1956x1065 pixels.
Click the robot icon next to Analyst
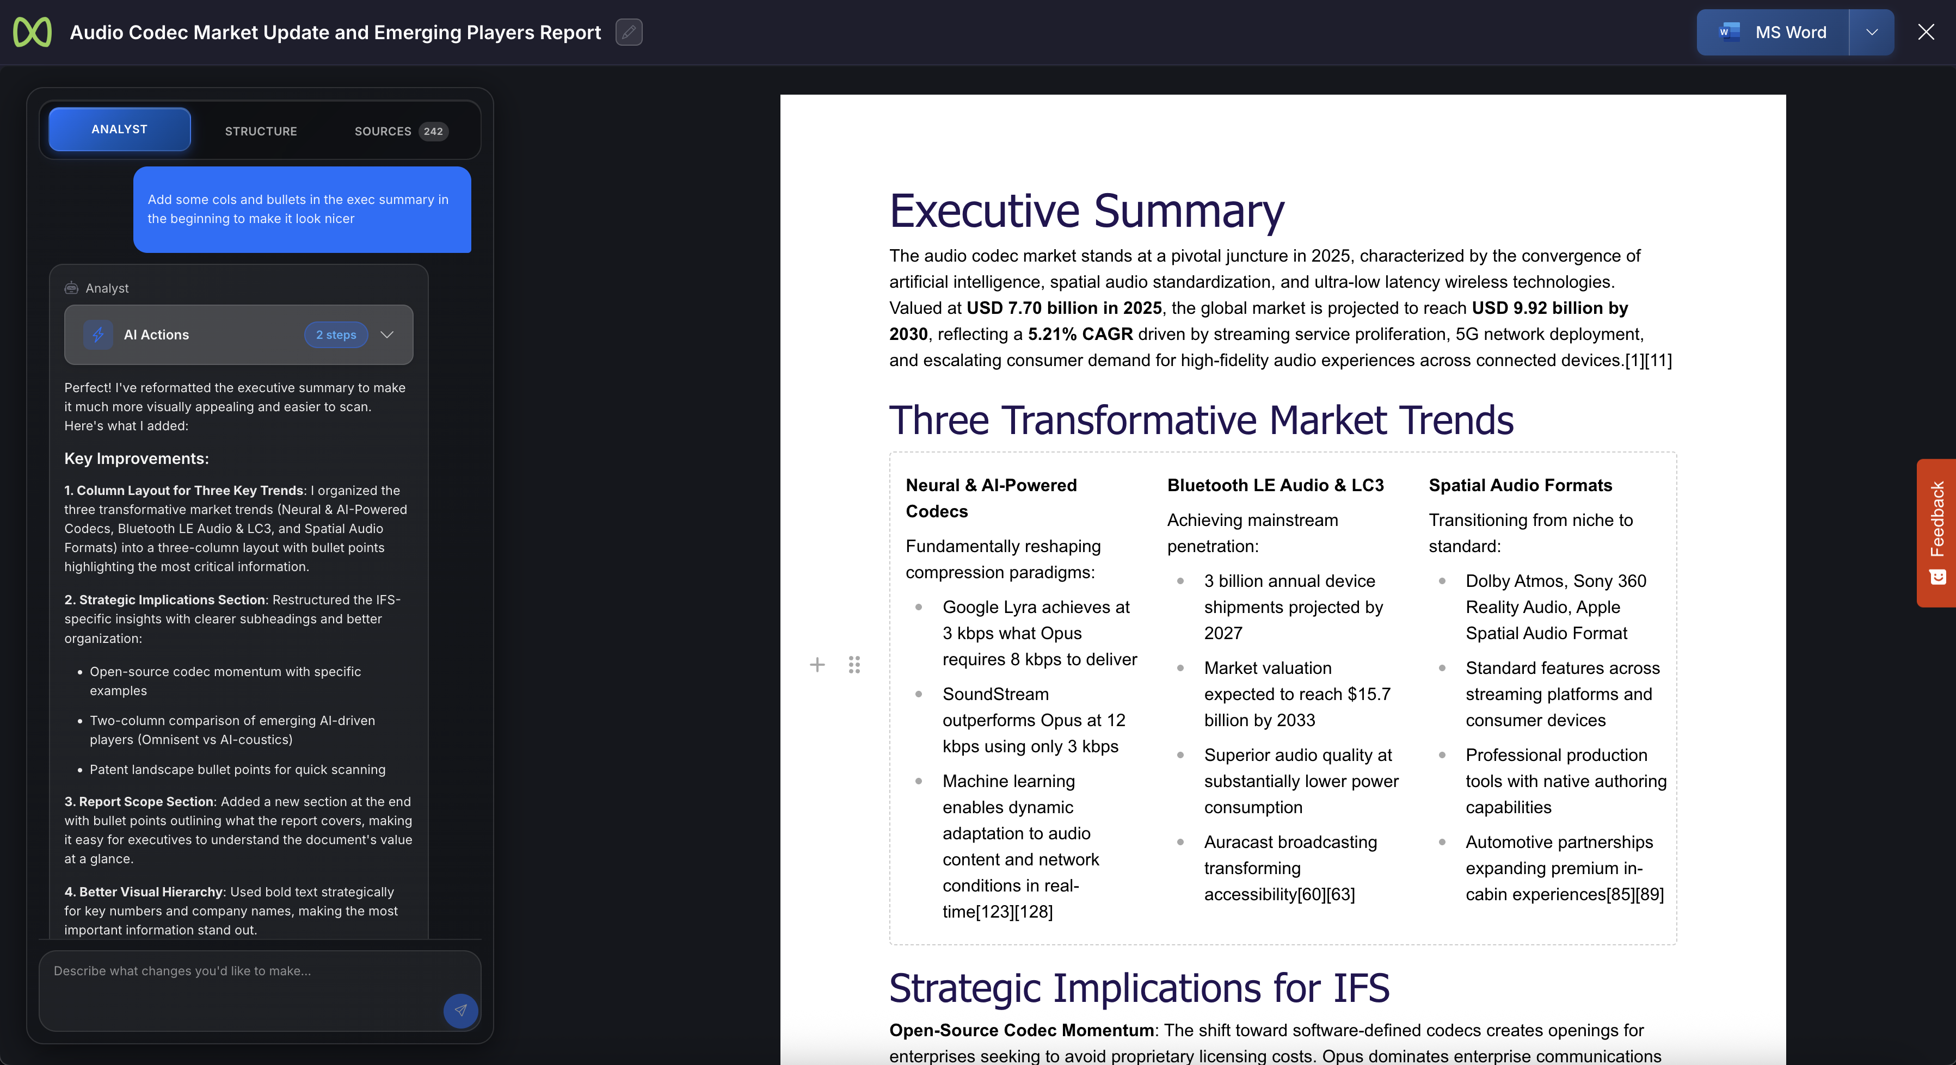coord(71,288)
